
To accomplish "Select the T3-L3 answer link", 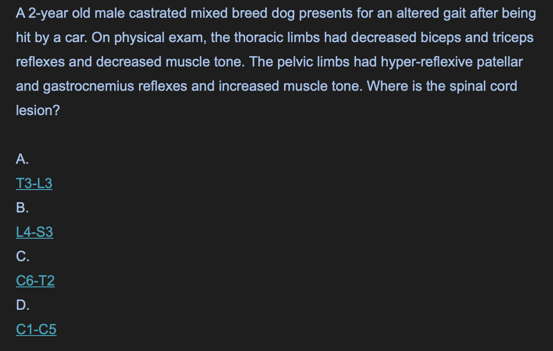I will [34, 183].
